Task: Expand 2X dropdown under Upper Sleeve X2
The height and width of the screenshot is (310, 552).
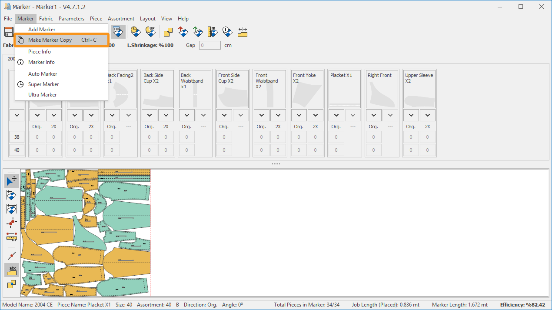Action: coord(428,115)
